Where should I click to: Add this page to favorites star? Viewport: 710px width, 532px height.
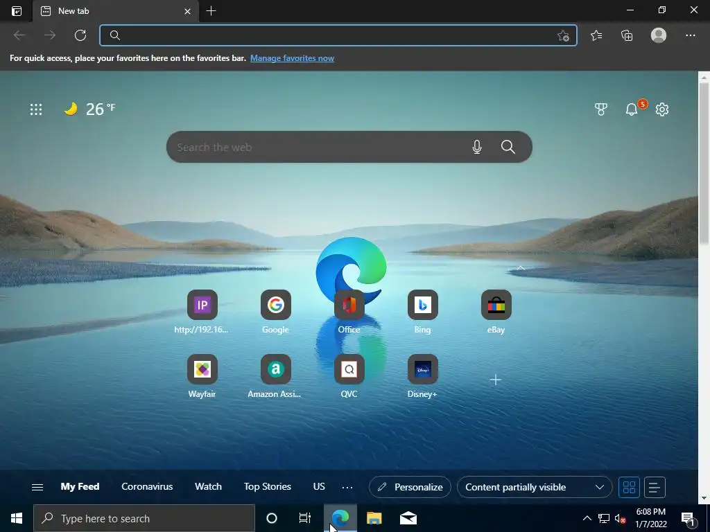point(563,35)
